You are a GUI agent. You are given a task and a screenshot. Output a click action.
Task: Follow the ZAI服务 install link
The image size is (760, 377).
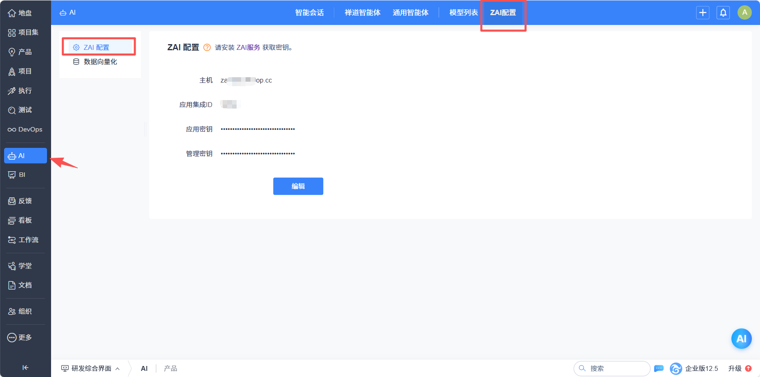click(x=248, y=47)
